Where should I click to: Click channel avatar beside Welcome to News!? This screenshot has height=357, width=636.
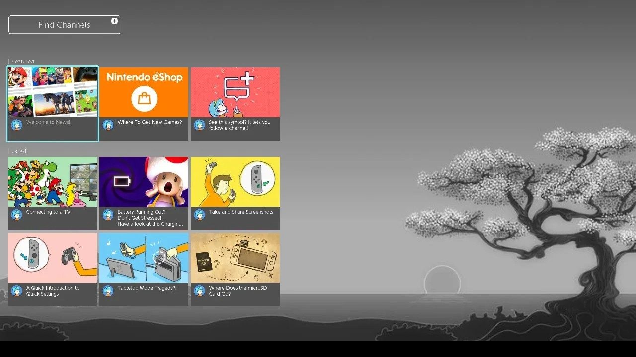(x=17, y=125)
